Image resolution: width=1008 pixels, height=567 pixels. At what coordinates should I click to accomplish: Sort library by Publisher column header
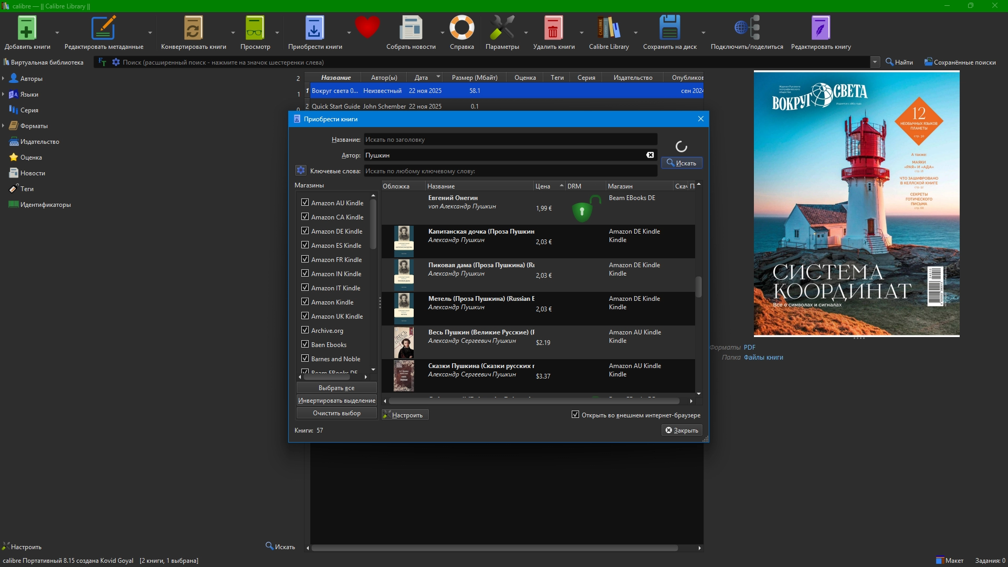(633, 78)
